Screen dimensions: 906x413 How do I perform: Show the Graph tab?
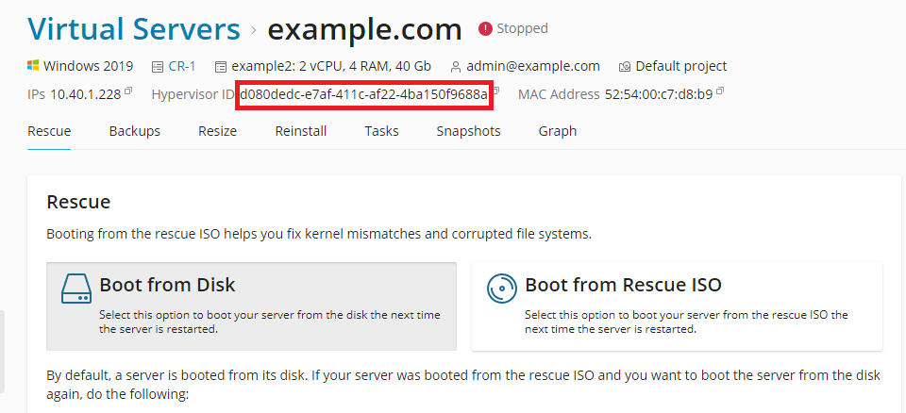click(557, 131)
